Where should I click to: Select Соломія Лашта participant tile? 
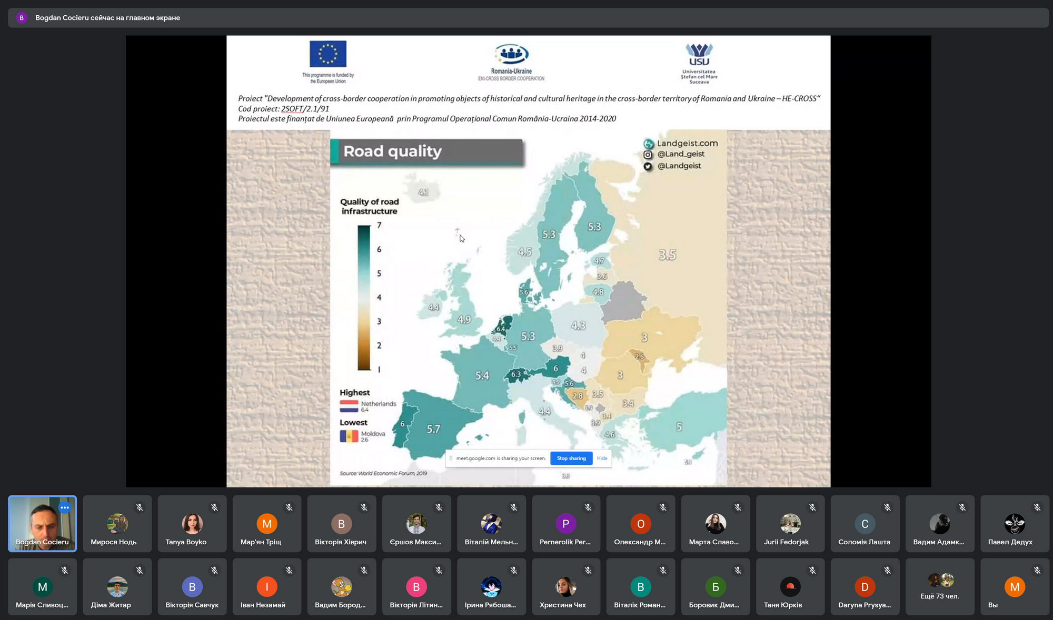click(865, 524)
